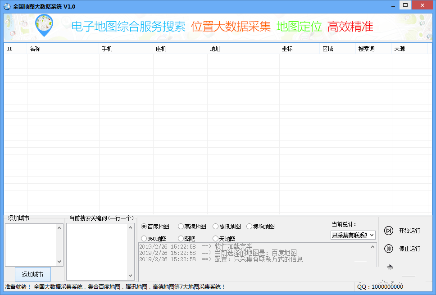Click the 当前总计 label

pos(344,224)
